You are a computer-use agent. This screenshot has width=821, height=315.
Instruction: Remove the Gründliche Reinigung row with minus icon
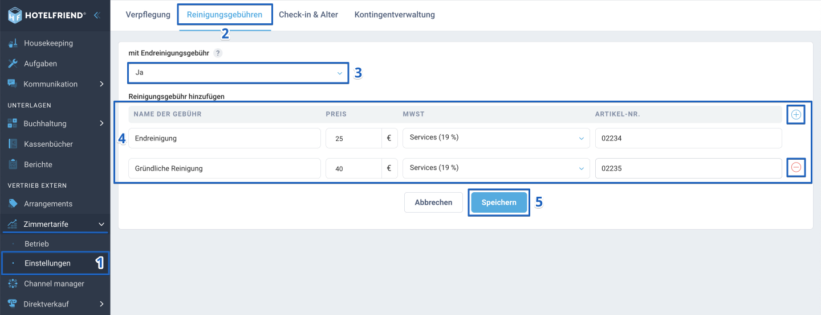pyautogui.click(x=796, y=168)
